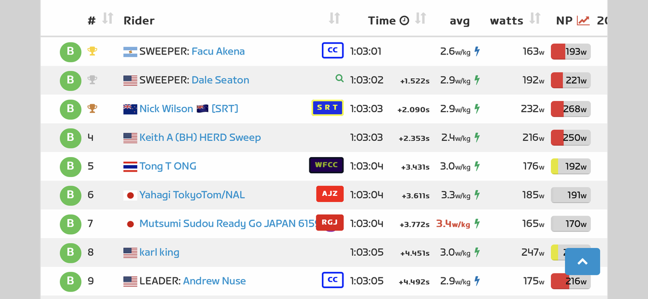This screenshot has height=299, width=648.
Task: Click the red AJZ team badge
Action: click(x=329, y=194)
